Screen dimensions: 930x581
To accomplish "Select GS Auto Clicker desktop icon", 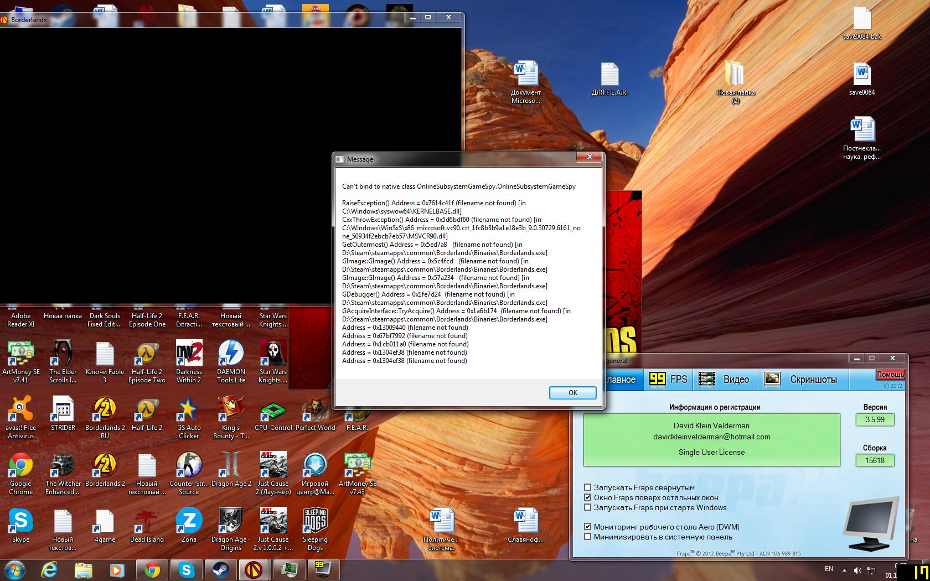I will (x=189, y=418).
